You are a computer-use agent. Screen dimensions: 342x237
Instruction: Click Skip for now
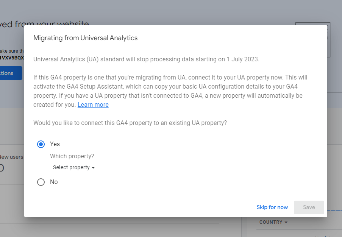(272, 207)
